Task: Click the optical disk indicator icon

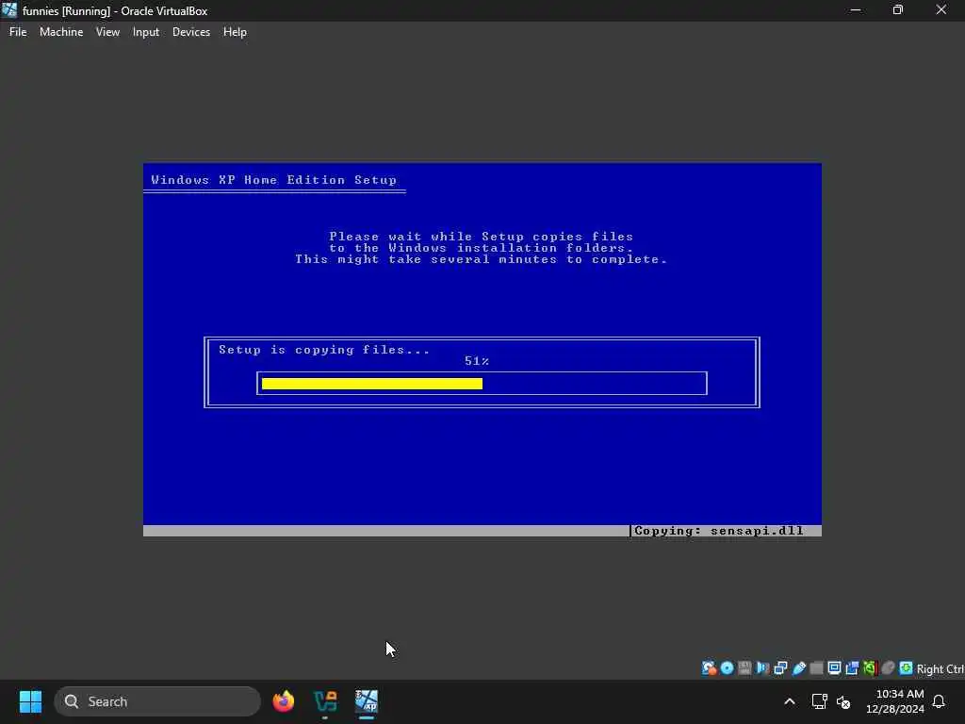Action: [727, 668]
